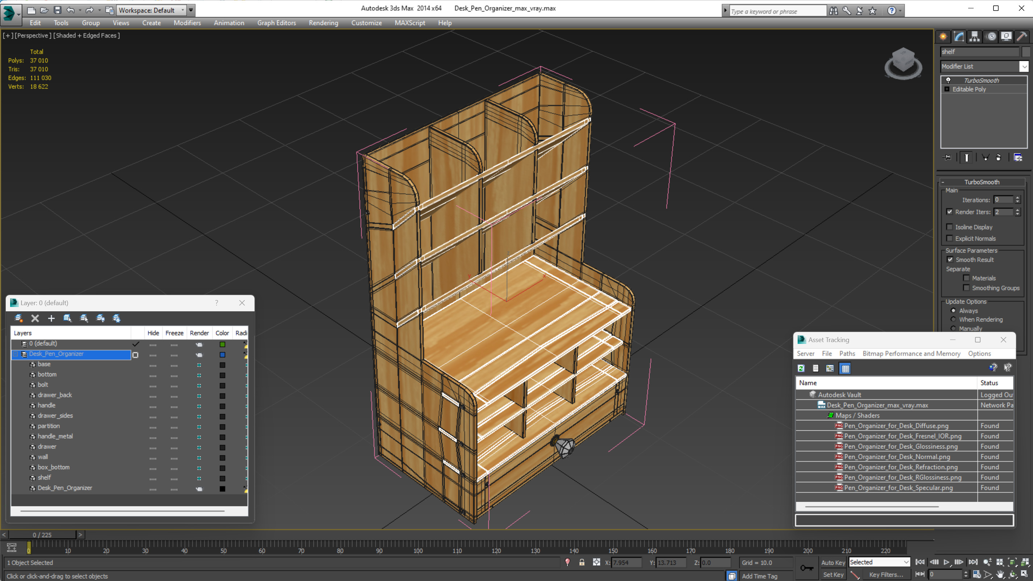This screenshot has width=1033, height=581.
Task: Open the Modifiers menu
Action: click(x=187, y=23)
